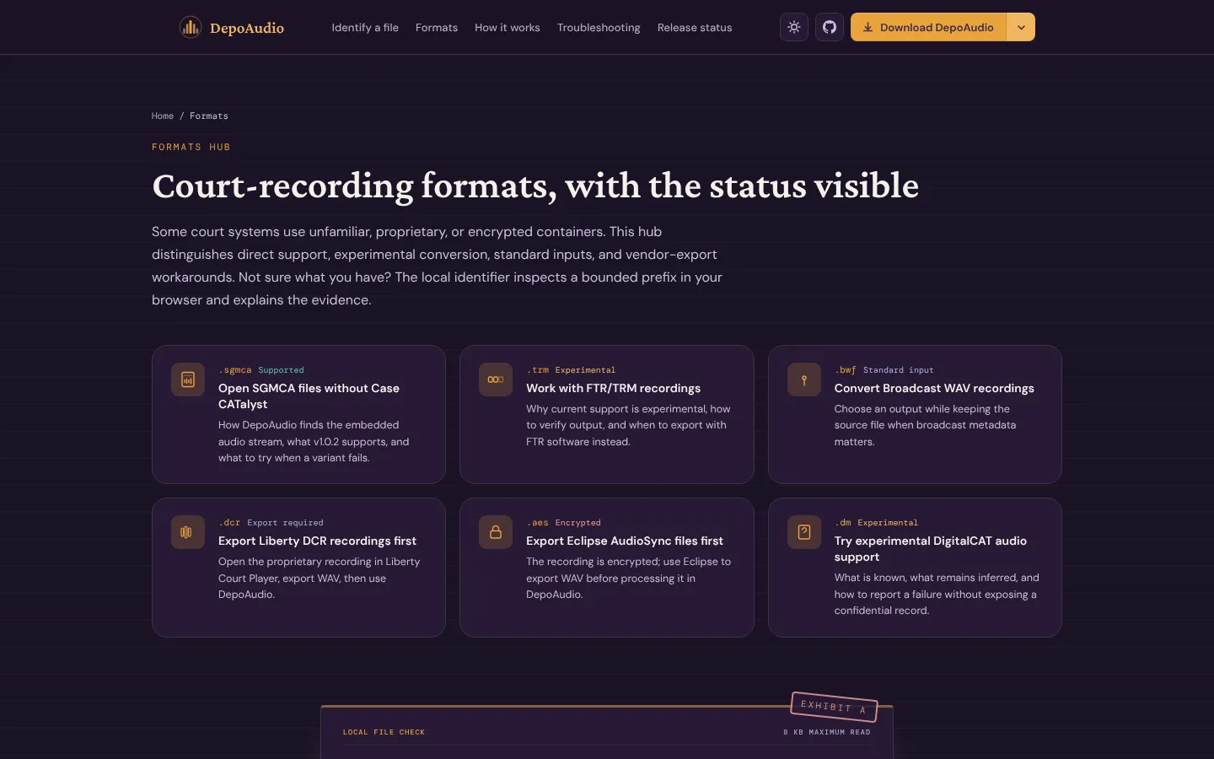Click the Eclipse AudioSync lock icon

coord(496,532)
